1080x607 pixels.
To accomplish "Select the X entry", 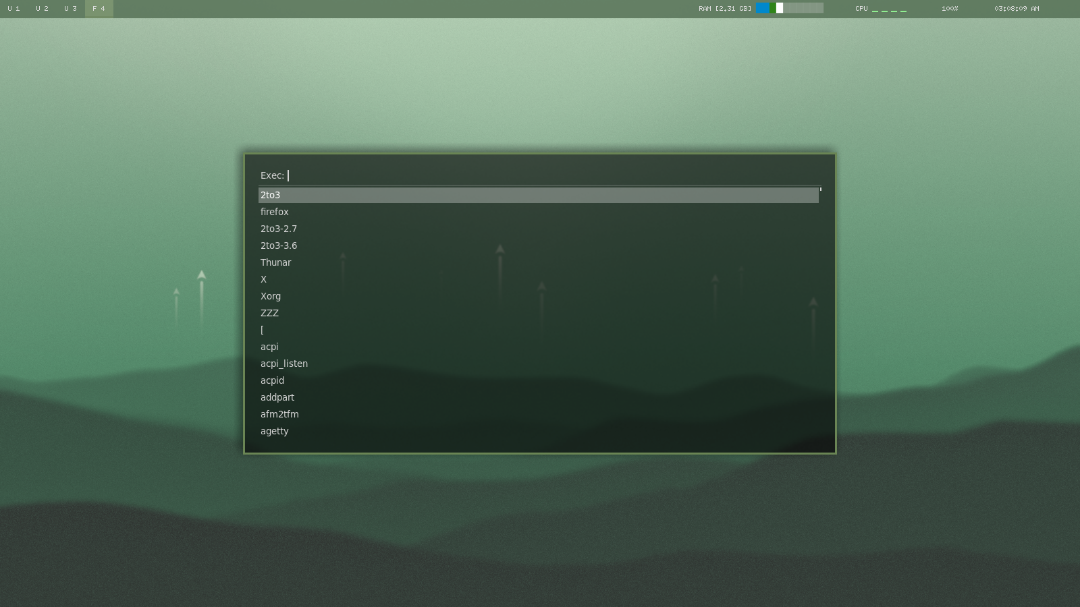I will pyautogui.click(x=539, y=279).
